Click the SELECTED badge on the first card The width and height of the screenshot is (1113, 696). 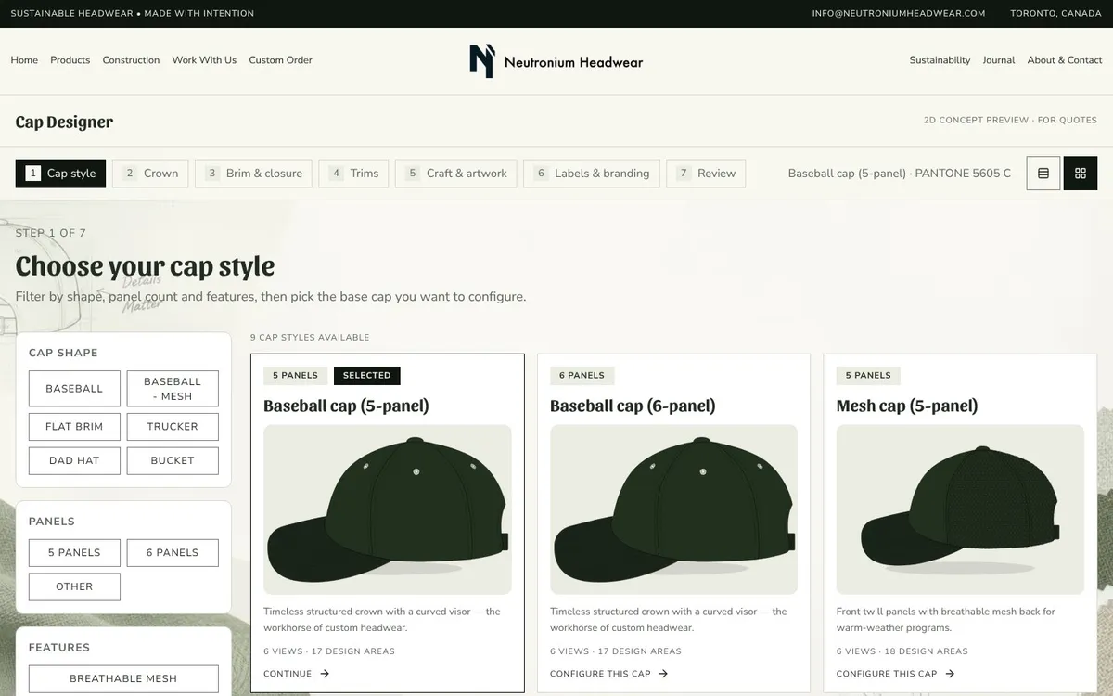click(367, 376)
